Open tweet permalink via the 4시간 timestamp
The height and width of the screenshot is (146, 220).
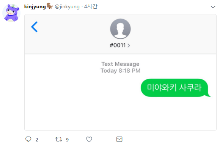(91, 6)
